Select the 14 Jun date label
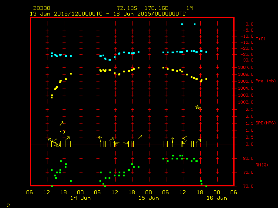This screenshot has width=278, height=208. tap(80, 198)
